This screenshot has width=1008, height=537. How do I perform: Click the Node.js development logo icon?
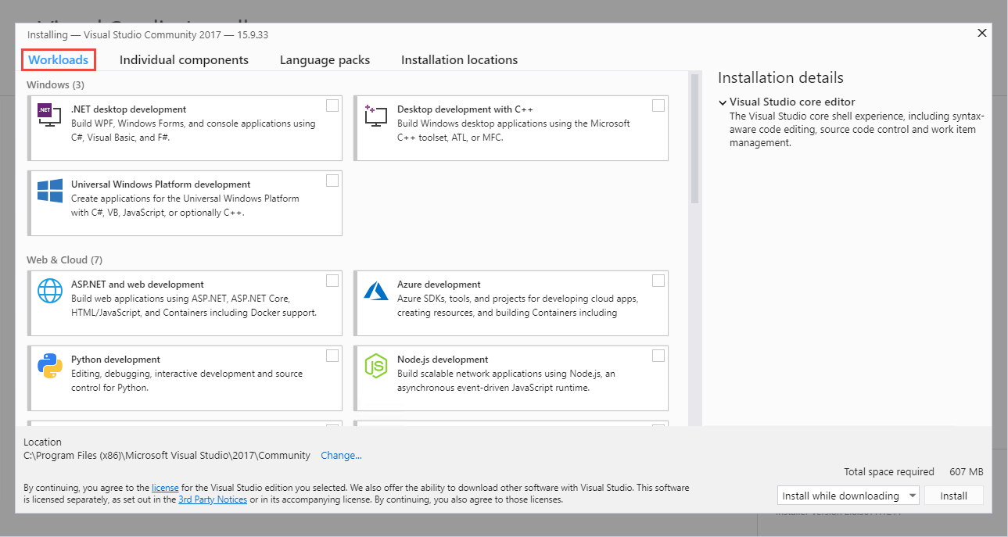click(376, 366)
